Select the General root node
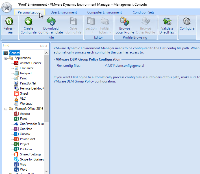This screenshot has height=174, width=200. pos(14,53)
